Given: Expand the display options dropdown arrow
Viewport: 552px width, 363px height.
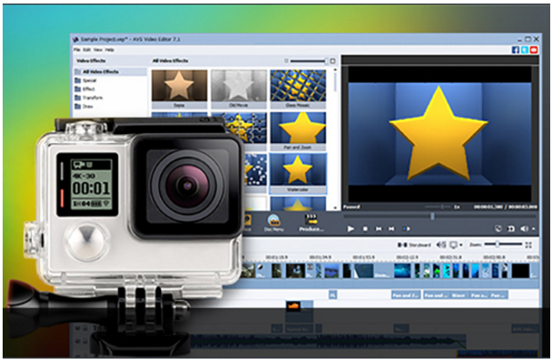Looking at the screenshot, I should tap(460, 245).
